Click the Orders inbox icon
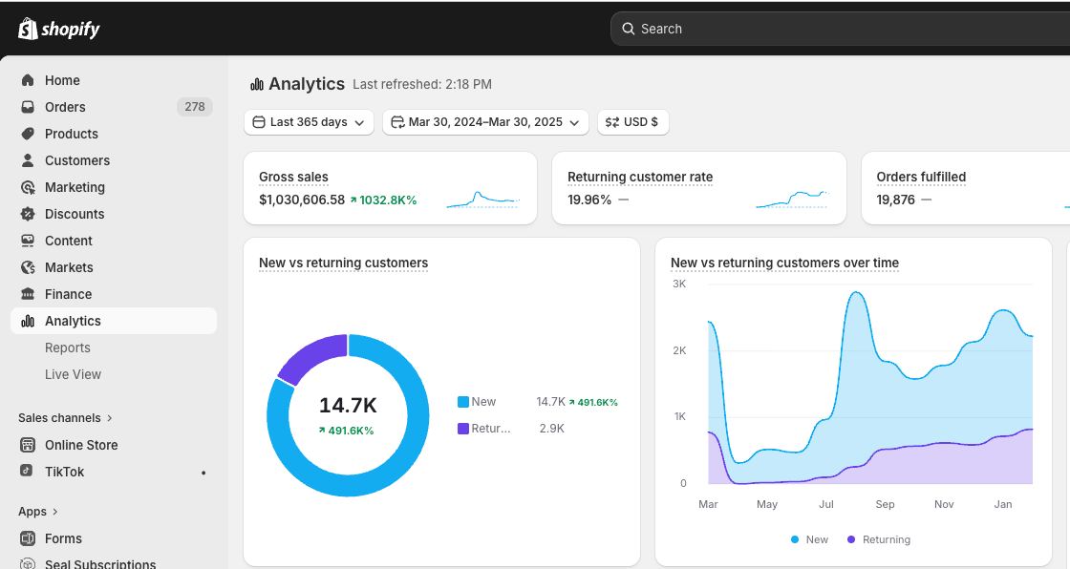This screenshot has height=569, width=1070. point(28,107)
